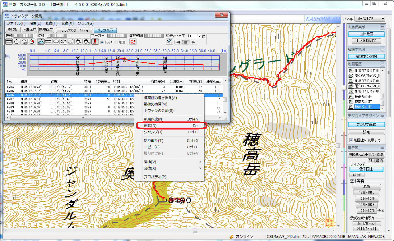Select track point row No. 4707
Viewport: 394px width, 241px height.
(114, 99)
